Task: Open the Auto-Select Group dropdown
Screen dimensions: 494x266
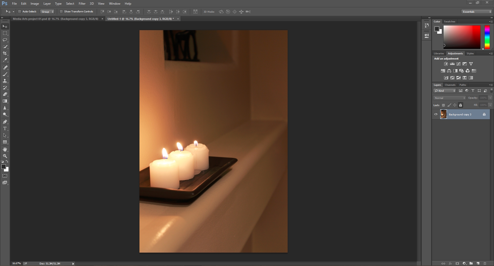Action: coord(47,12)
